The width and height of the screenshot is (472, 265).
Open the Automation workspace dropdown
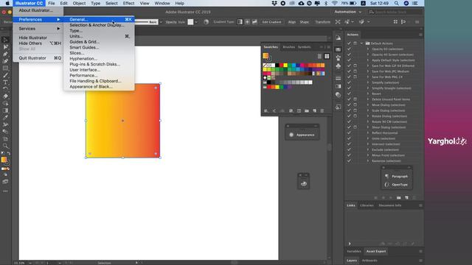(x=347, y=12)
